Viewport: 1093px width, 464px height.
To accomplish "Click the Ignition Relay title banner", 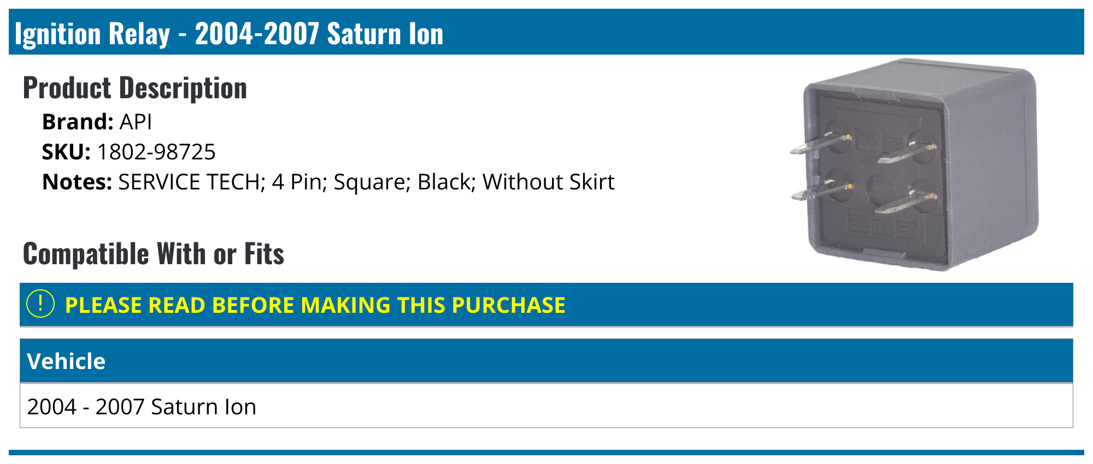I will (229, 33).
